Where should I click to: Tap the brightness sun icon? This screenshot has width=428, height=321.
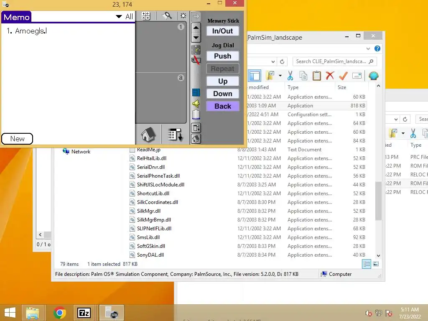pyautogui.click(x=183, y=16)
